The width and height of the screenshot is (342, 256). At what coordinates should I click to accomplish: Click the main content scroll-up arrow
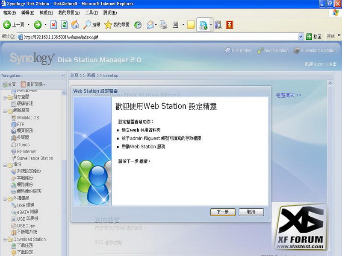330,83
